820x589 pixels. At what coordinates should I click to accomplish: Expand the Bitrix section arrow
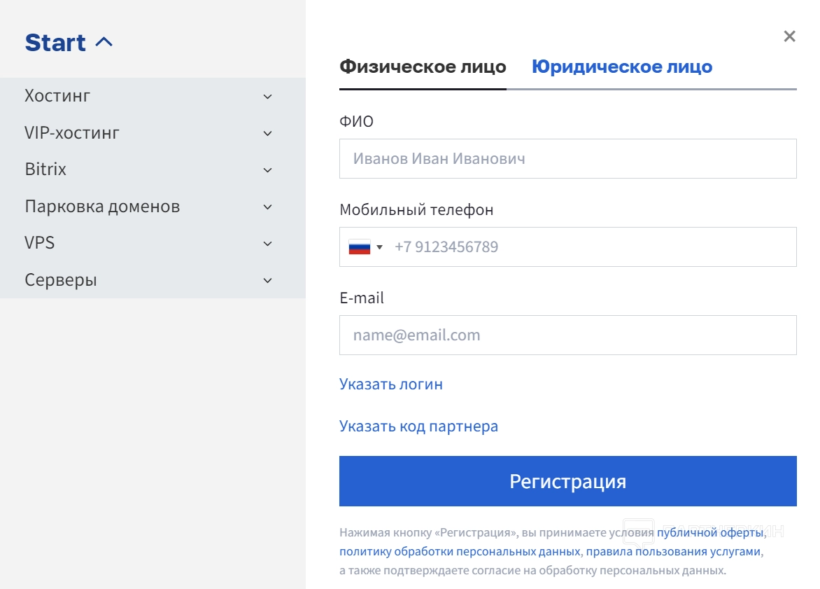pyautogui.click(x=267, y=170)
